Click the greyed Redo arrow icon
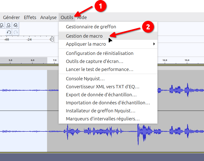This screenshot has height=161, width=204. (x=16, y=32)
